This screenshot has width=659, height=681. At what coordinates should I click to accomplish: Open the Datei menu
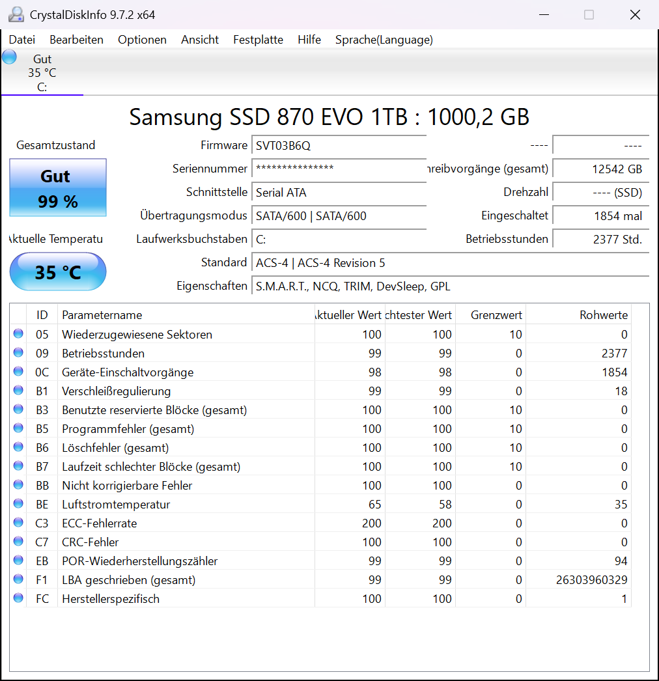click(21, 40)
